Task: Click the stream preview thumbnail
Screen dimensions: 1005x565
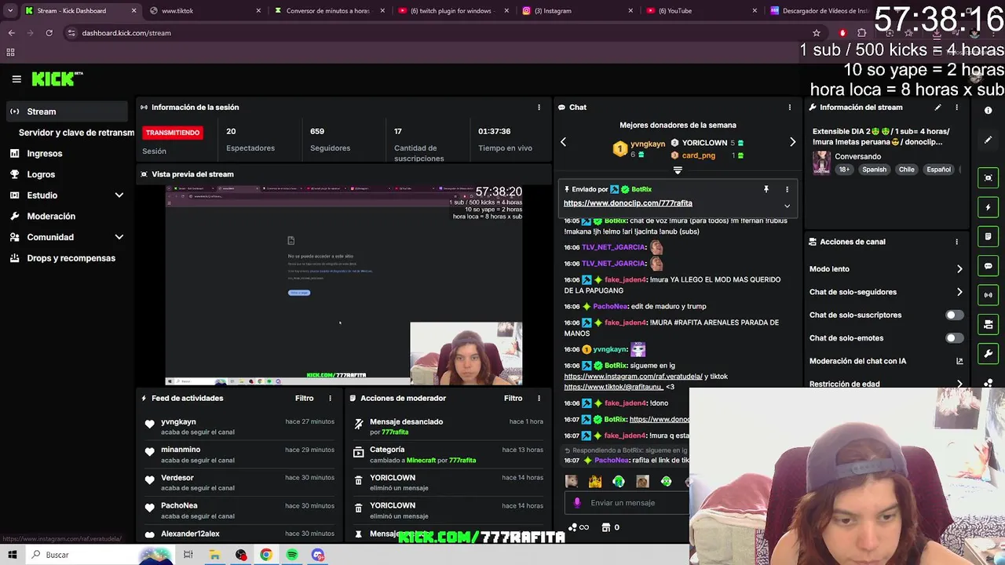Action: click(344, 286)
